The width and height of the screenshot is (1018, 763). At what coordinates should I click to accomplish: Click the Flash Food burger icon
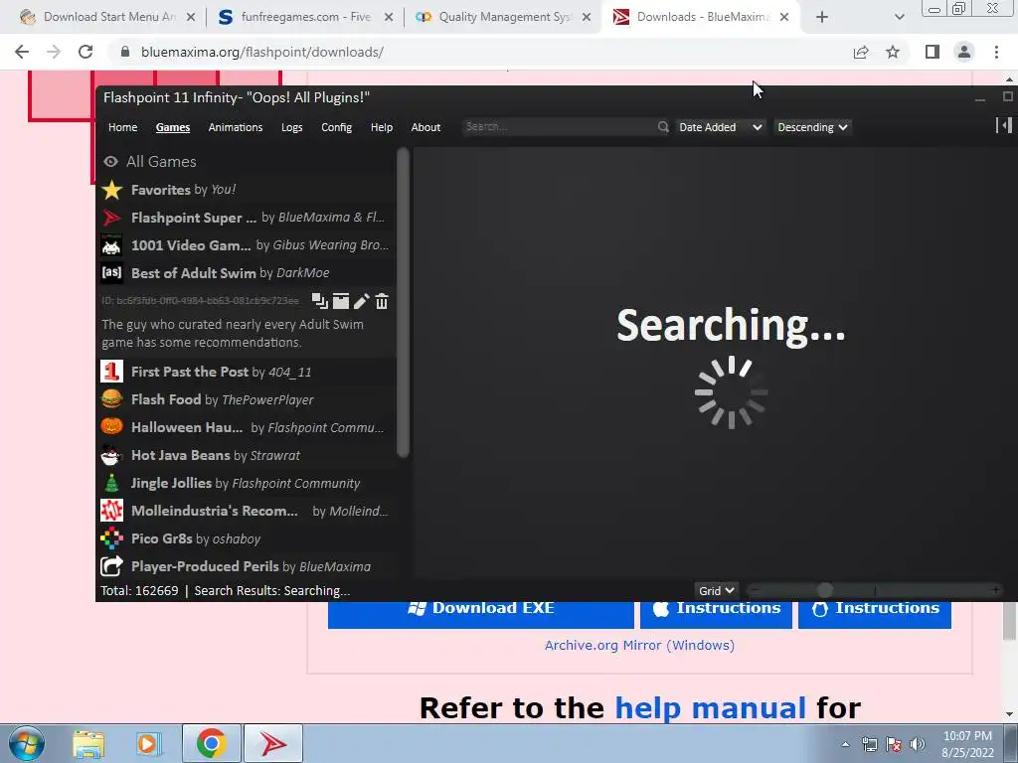[x=111, y=399]
